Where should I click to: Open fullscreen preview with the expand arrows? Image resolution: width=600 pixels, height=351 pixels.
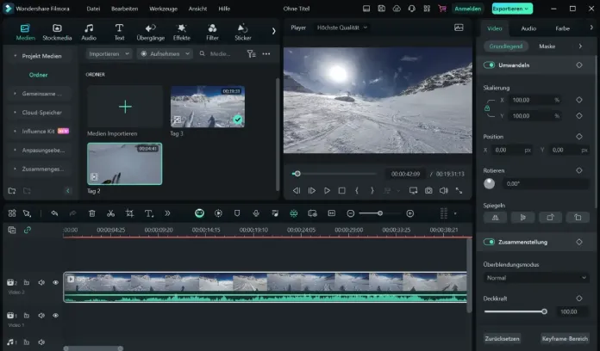[459, 190]
